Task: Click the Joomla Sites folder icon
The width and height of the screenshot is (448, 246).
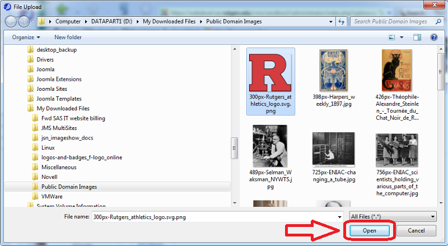Action: click(x=31, y=89)
